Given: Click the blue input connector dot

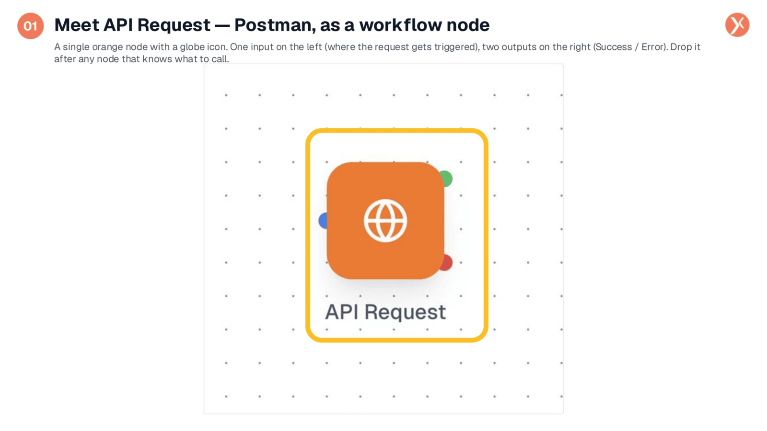Looking at the screenshot, I should coord(323,221).
